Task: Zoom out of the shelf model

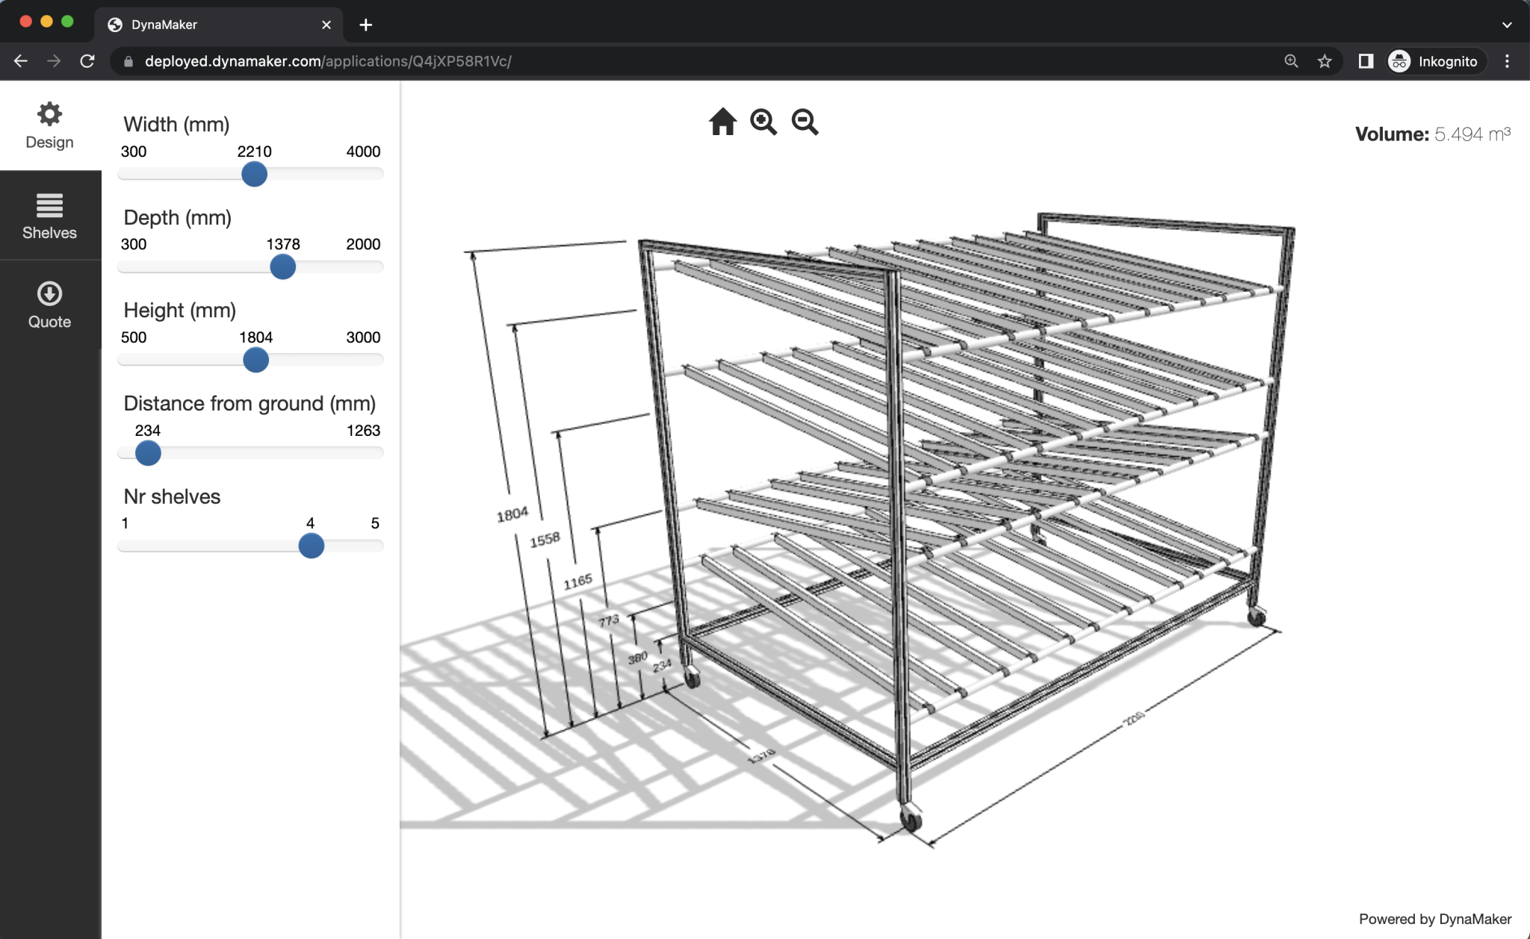Action: click(805, 122)
